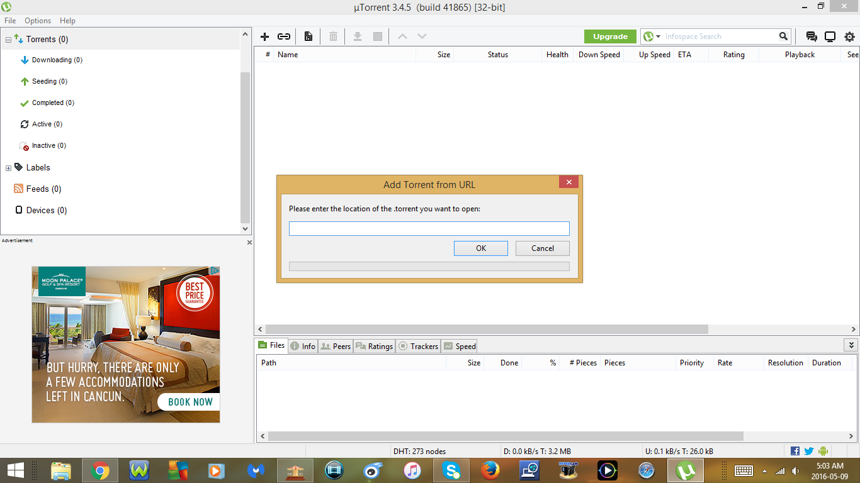Click the Create New Torrent file icon
The height and width of the screenshot is (483, 860).
(308, 36)
